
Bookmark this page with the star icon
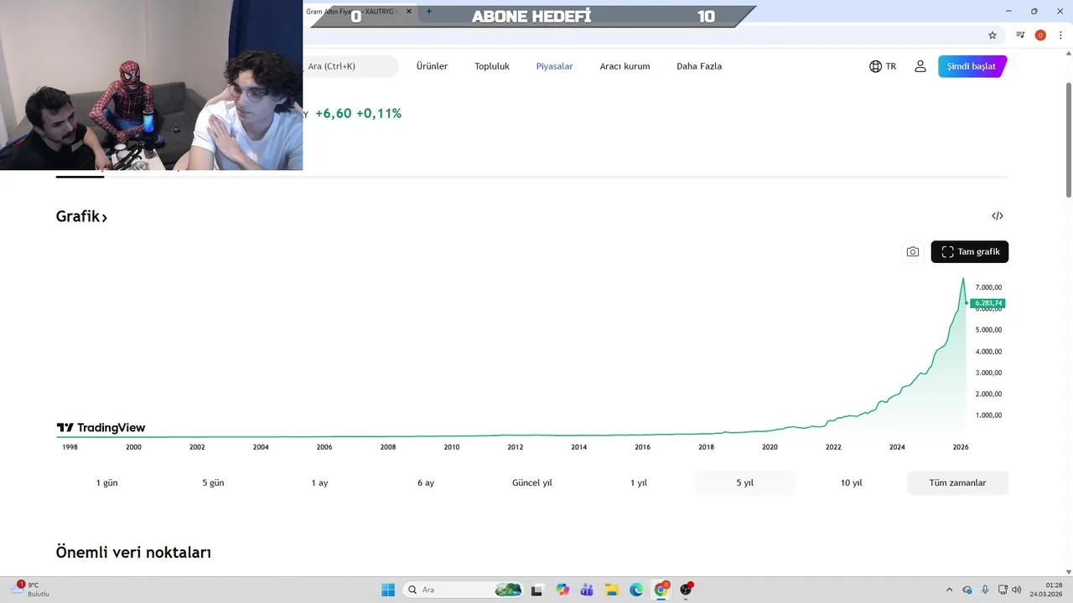pyautogui.click(x=993, y=35)
